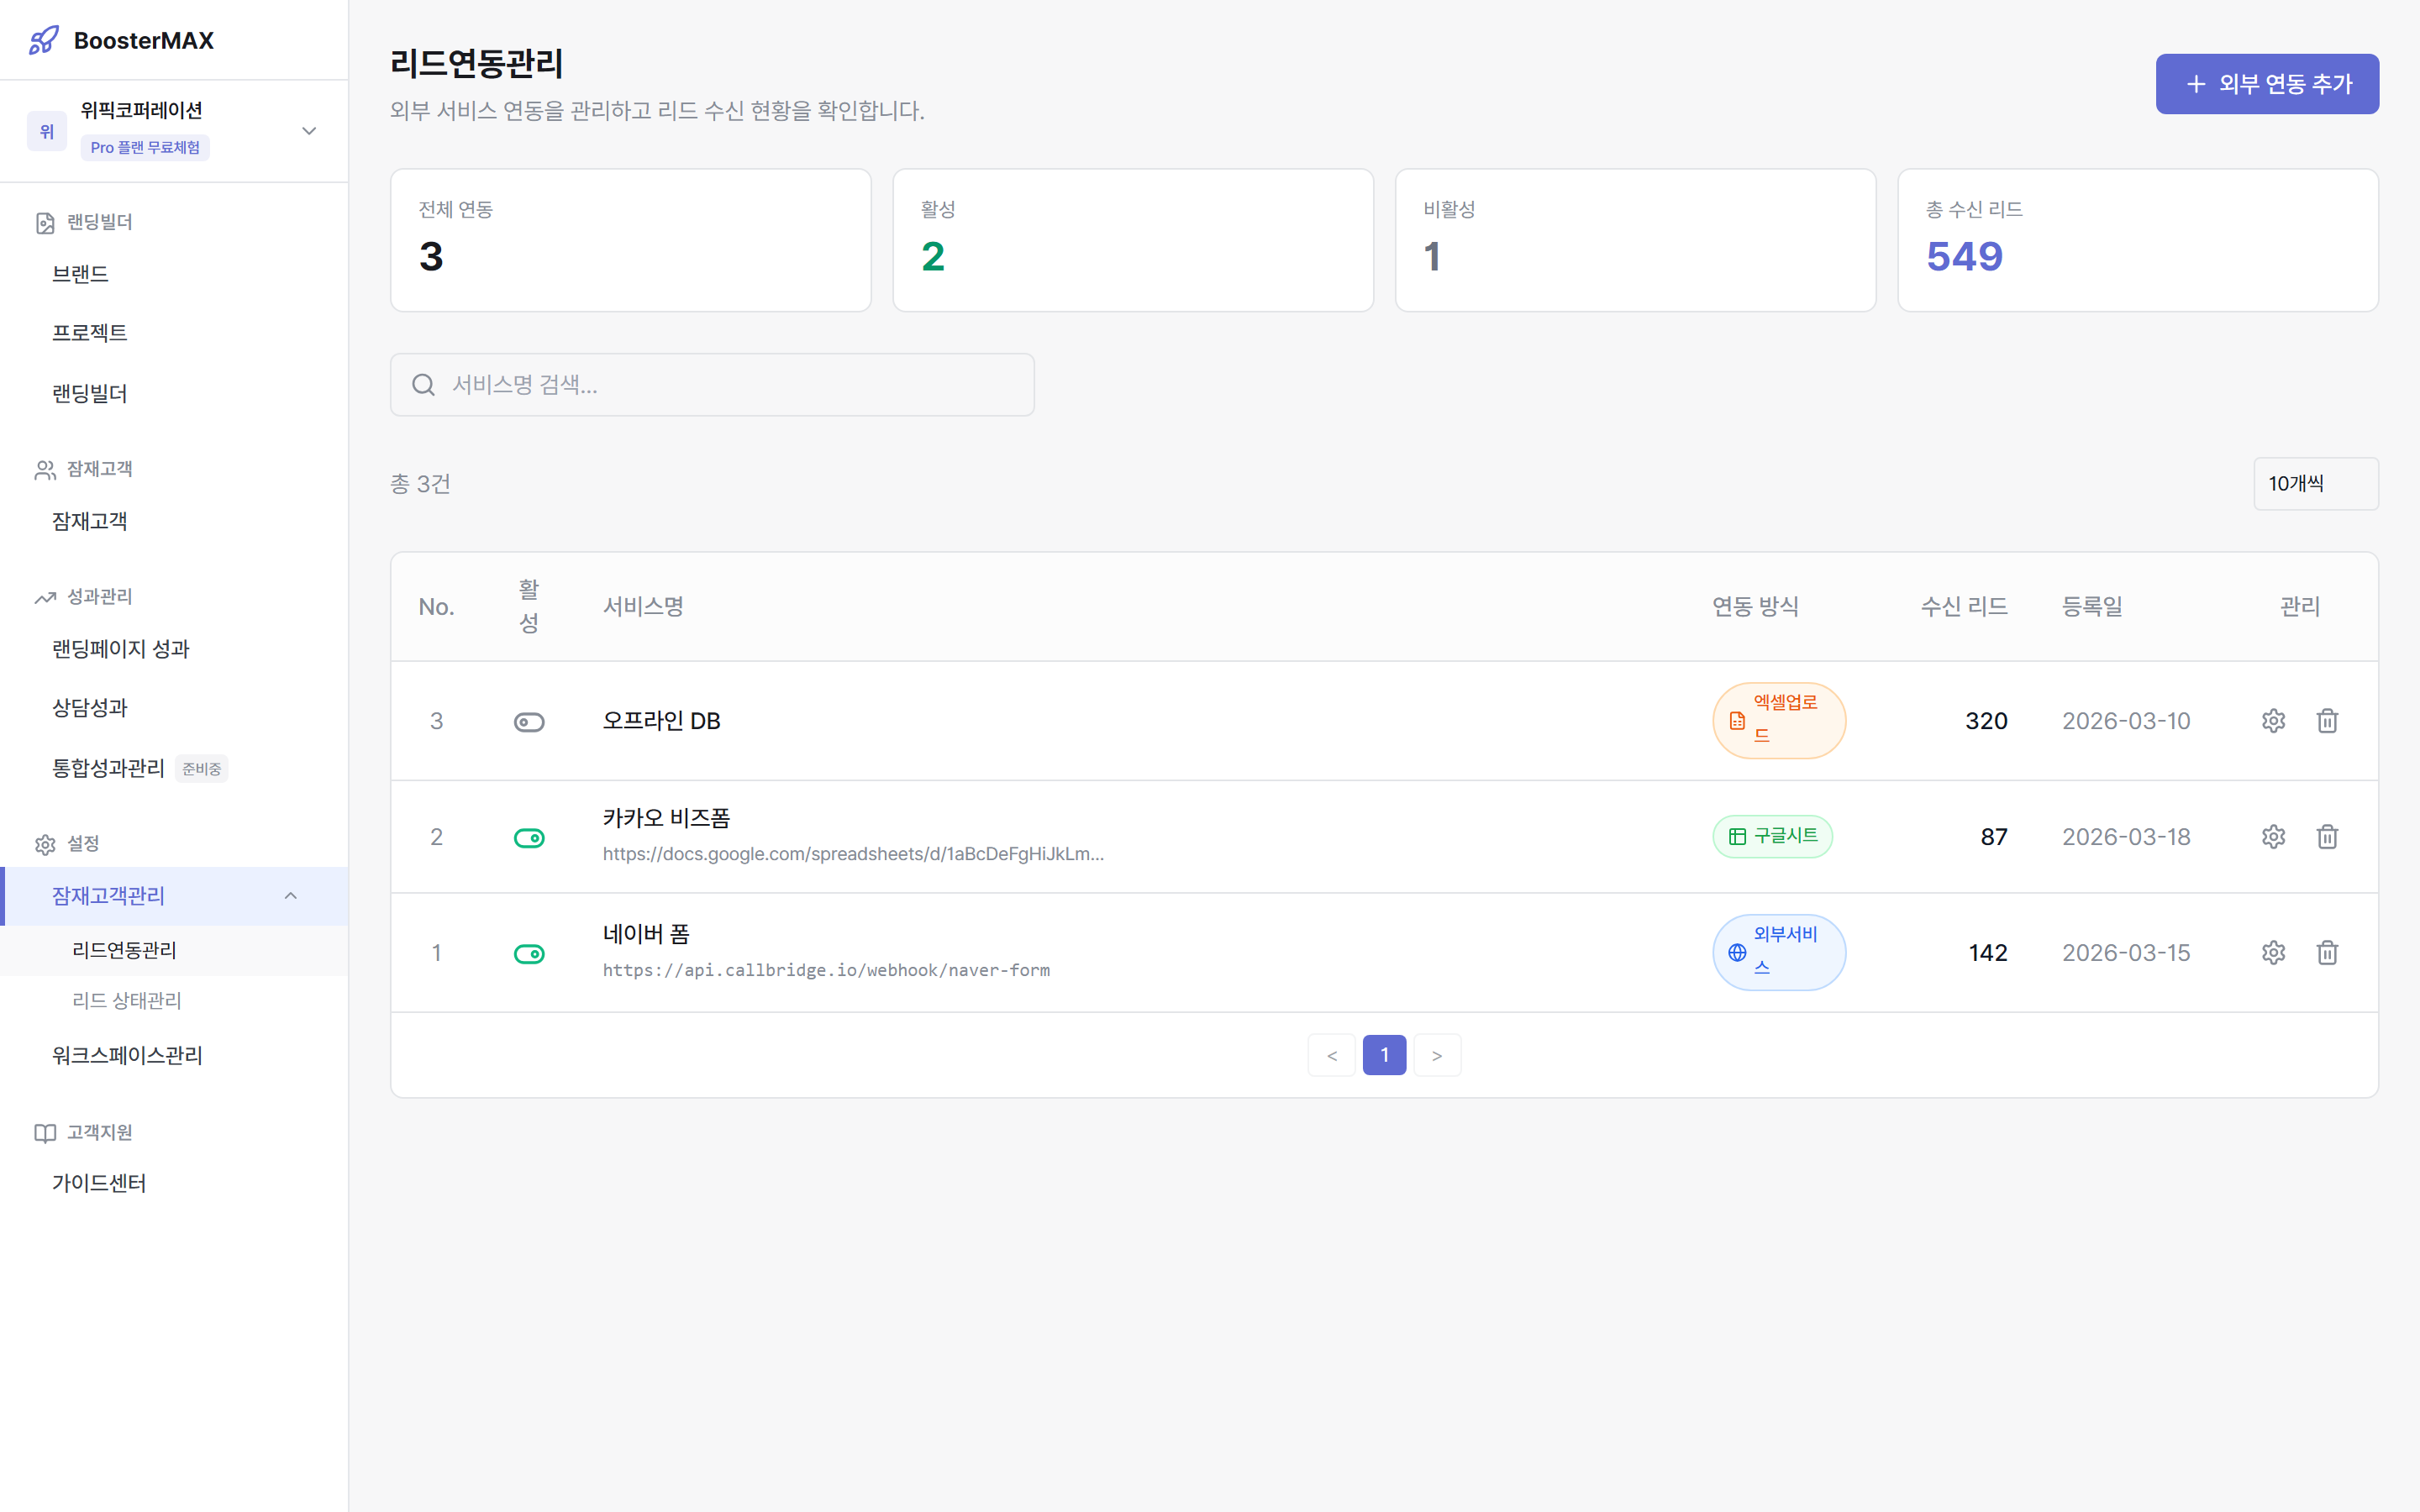The height and width of the screenshot is (1512, 2420).
Task: Click the 외부 연동 추가 button
Action: pos(2267,84)
